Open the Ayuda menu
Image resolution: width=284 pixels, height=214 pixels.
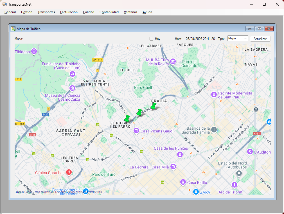point(147,12)
